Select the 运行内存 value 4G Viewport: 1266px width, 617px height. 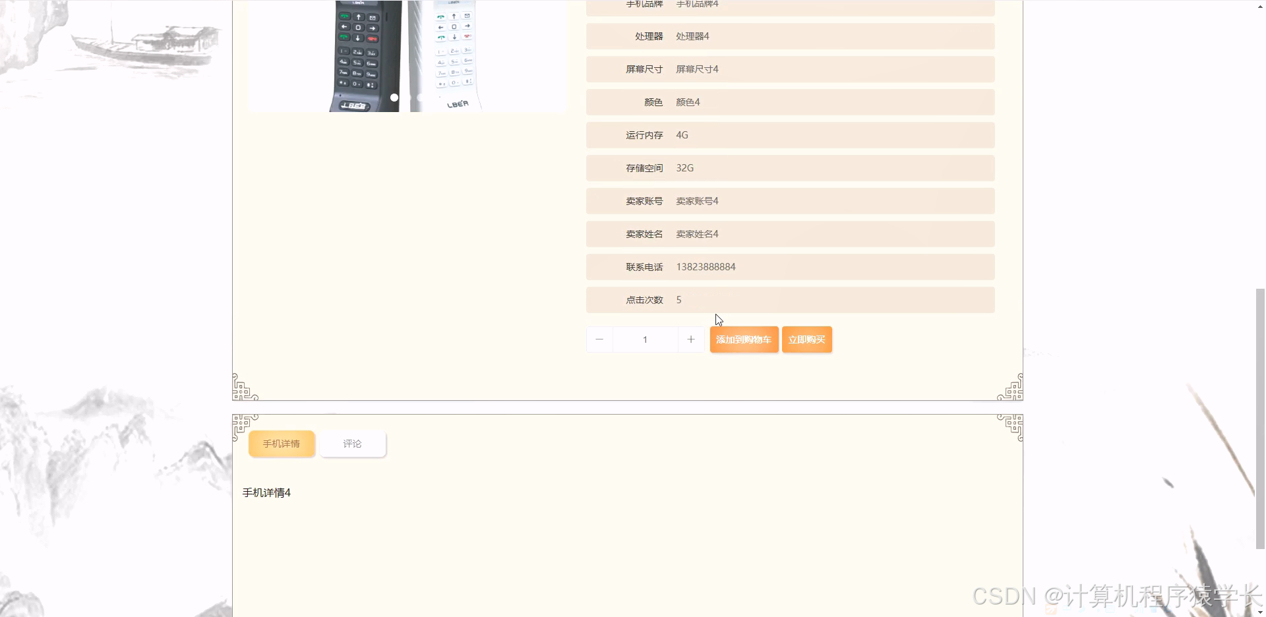pos(682,135)
